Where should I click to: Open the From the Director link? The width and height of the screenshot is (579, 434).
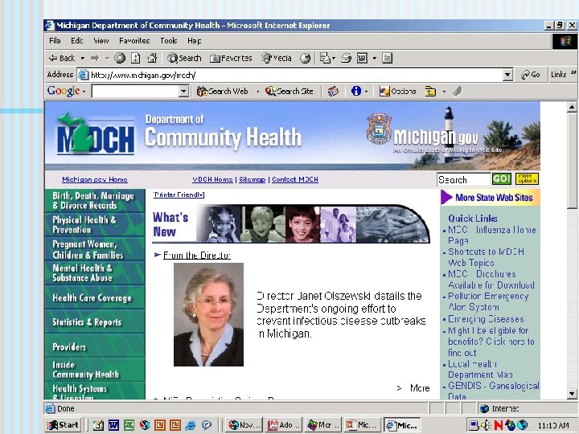[197, 255]
